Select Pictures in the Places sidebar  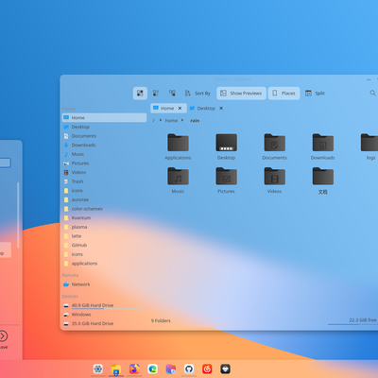[x=104, y=163]
